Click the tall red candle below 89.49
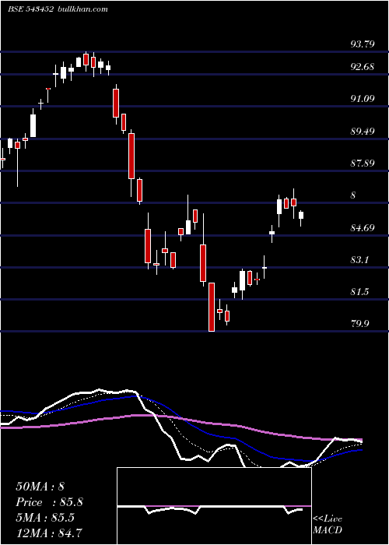The image size is (389, 545). 131,156
